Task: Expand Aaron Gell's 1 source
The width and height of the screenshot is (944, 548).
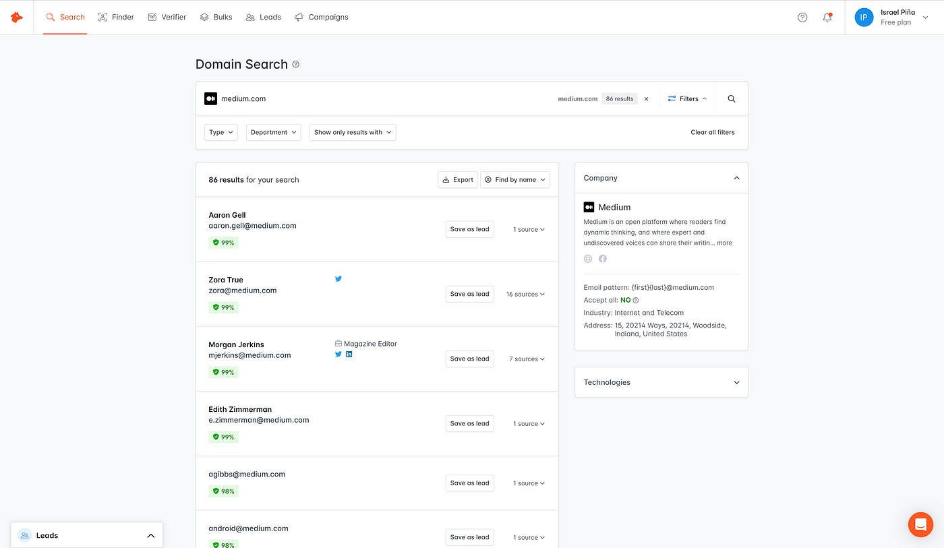Action: tap(529, 230)
